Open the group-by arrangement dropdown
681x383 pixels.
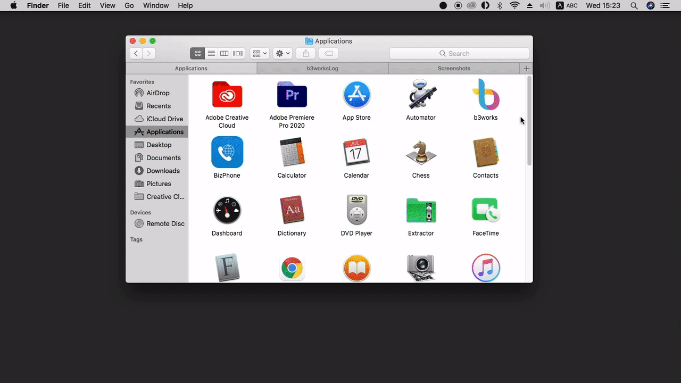260,53
